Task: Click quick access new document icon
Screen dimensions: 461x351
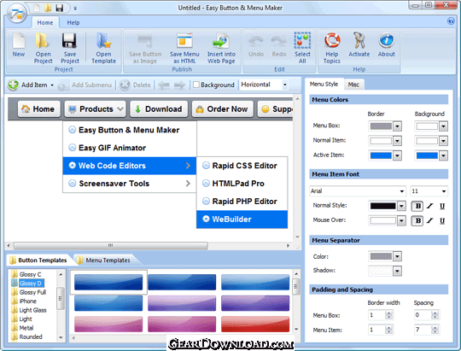Action: tap(37, 8)
